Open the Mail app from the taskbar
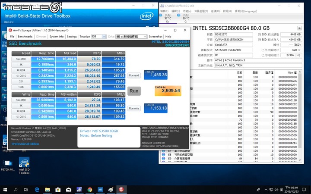Viewport: 311px width, 194px height. (69, 190)
